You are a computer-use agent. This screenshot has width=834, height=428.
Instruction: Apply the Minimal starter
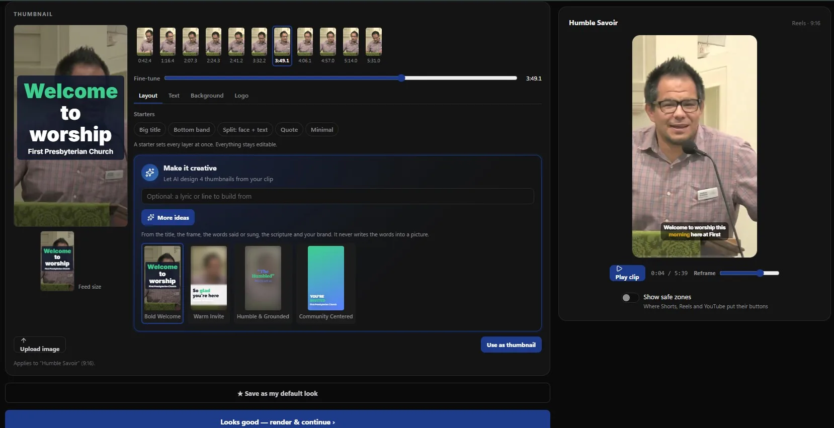322,130
